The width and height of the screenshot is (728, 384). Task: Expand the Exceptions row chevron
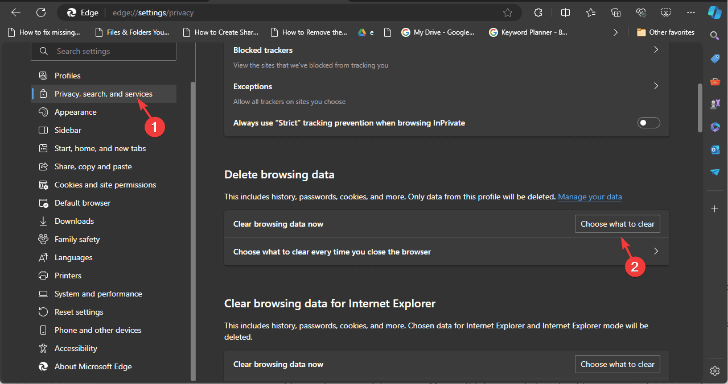(656, 86)
